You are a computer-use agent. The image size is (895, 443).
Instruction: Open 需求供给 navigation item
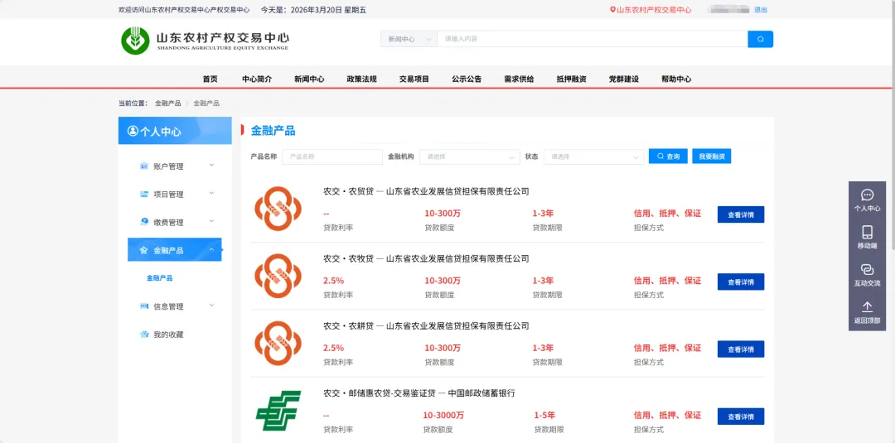click(x=519, y=79)
